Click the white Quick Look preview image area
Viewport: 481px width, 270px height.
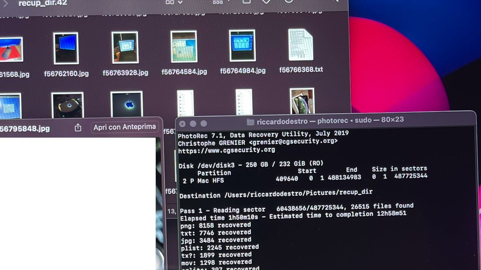(x=78, y=204)
